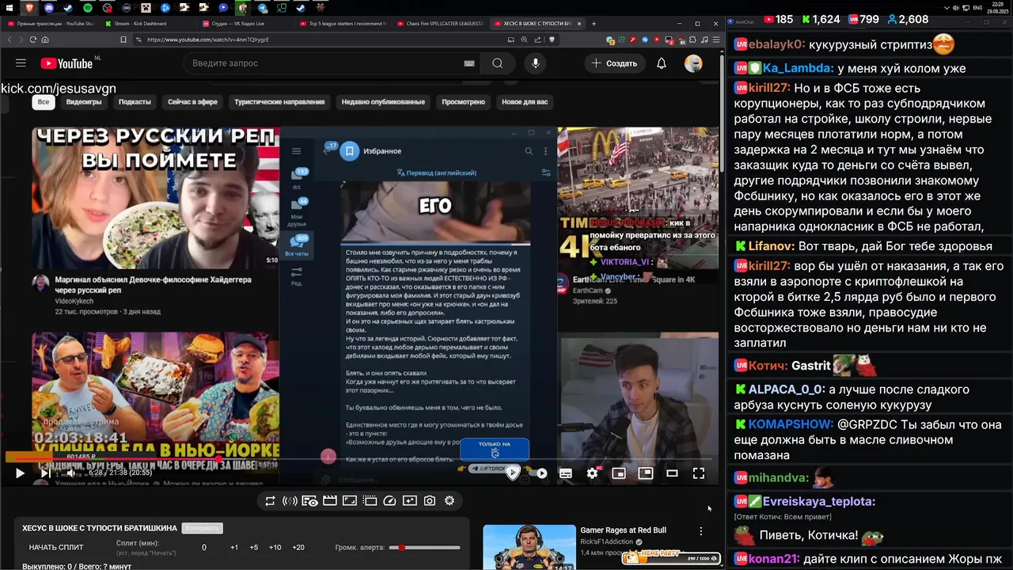The width and height of the screenshot is (1013, 570).
Task: Open the Brave Shields icon in address bar
Action: click(552, 40)
